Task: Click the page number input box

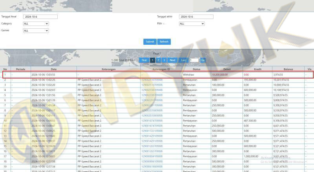Action: pos(194,60)
